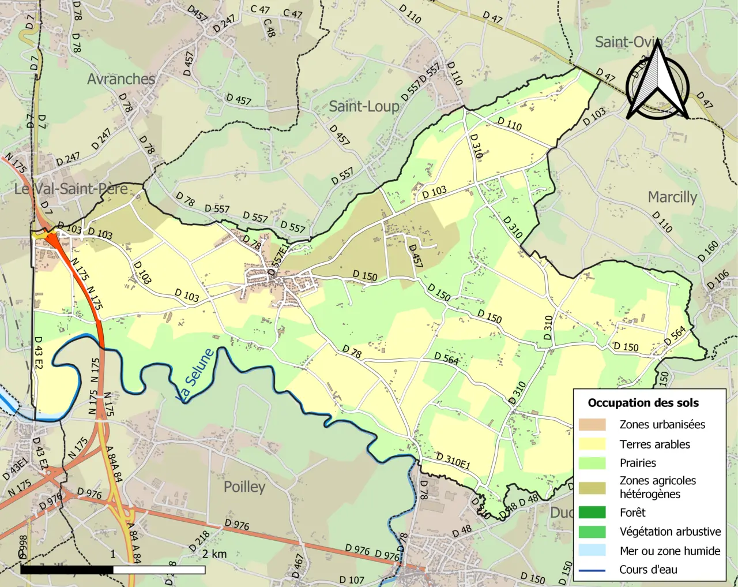This screenshot has height=587, width=738.
Task: Click the D 310E1 road label
Action: pos(453,461)
